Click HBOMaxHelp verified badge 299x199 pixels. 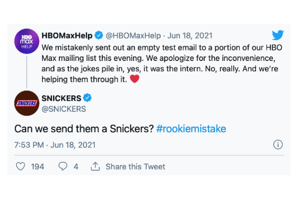[99, 35]
